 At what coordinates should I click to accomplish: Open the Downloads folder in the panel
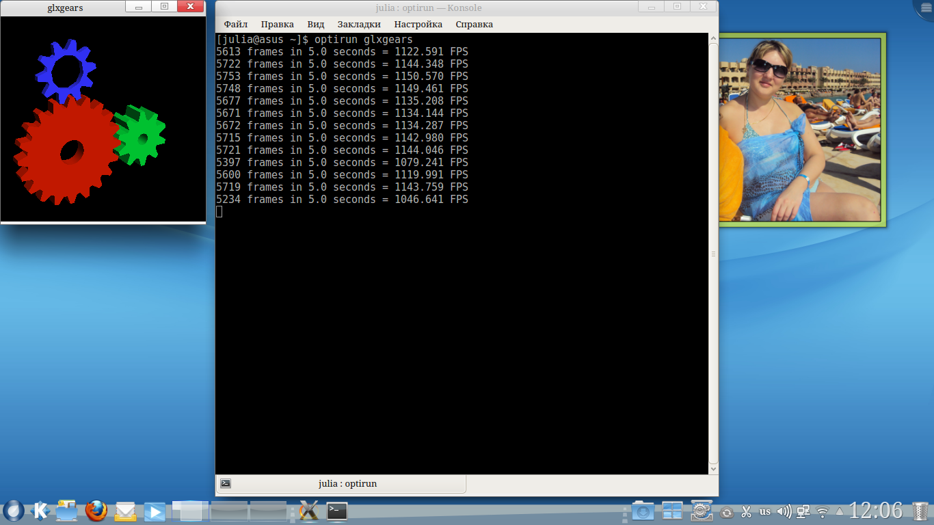pyautogui.click(x=643, y=511)
